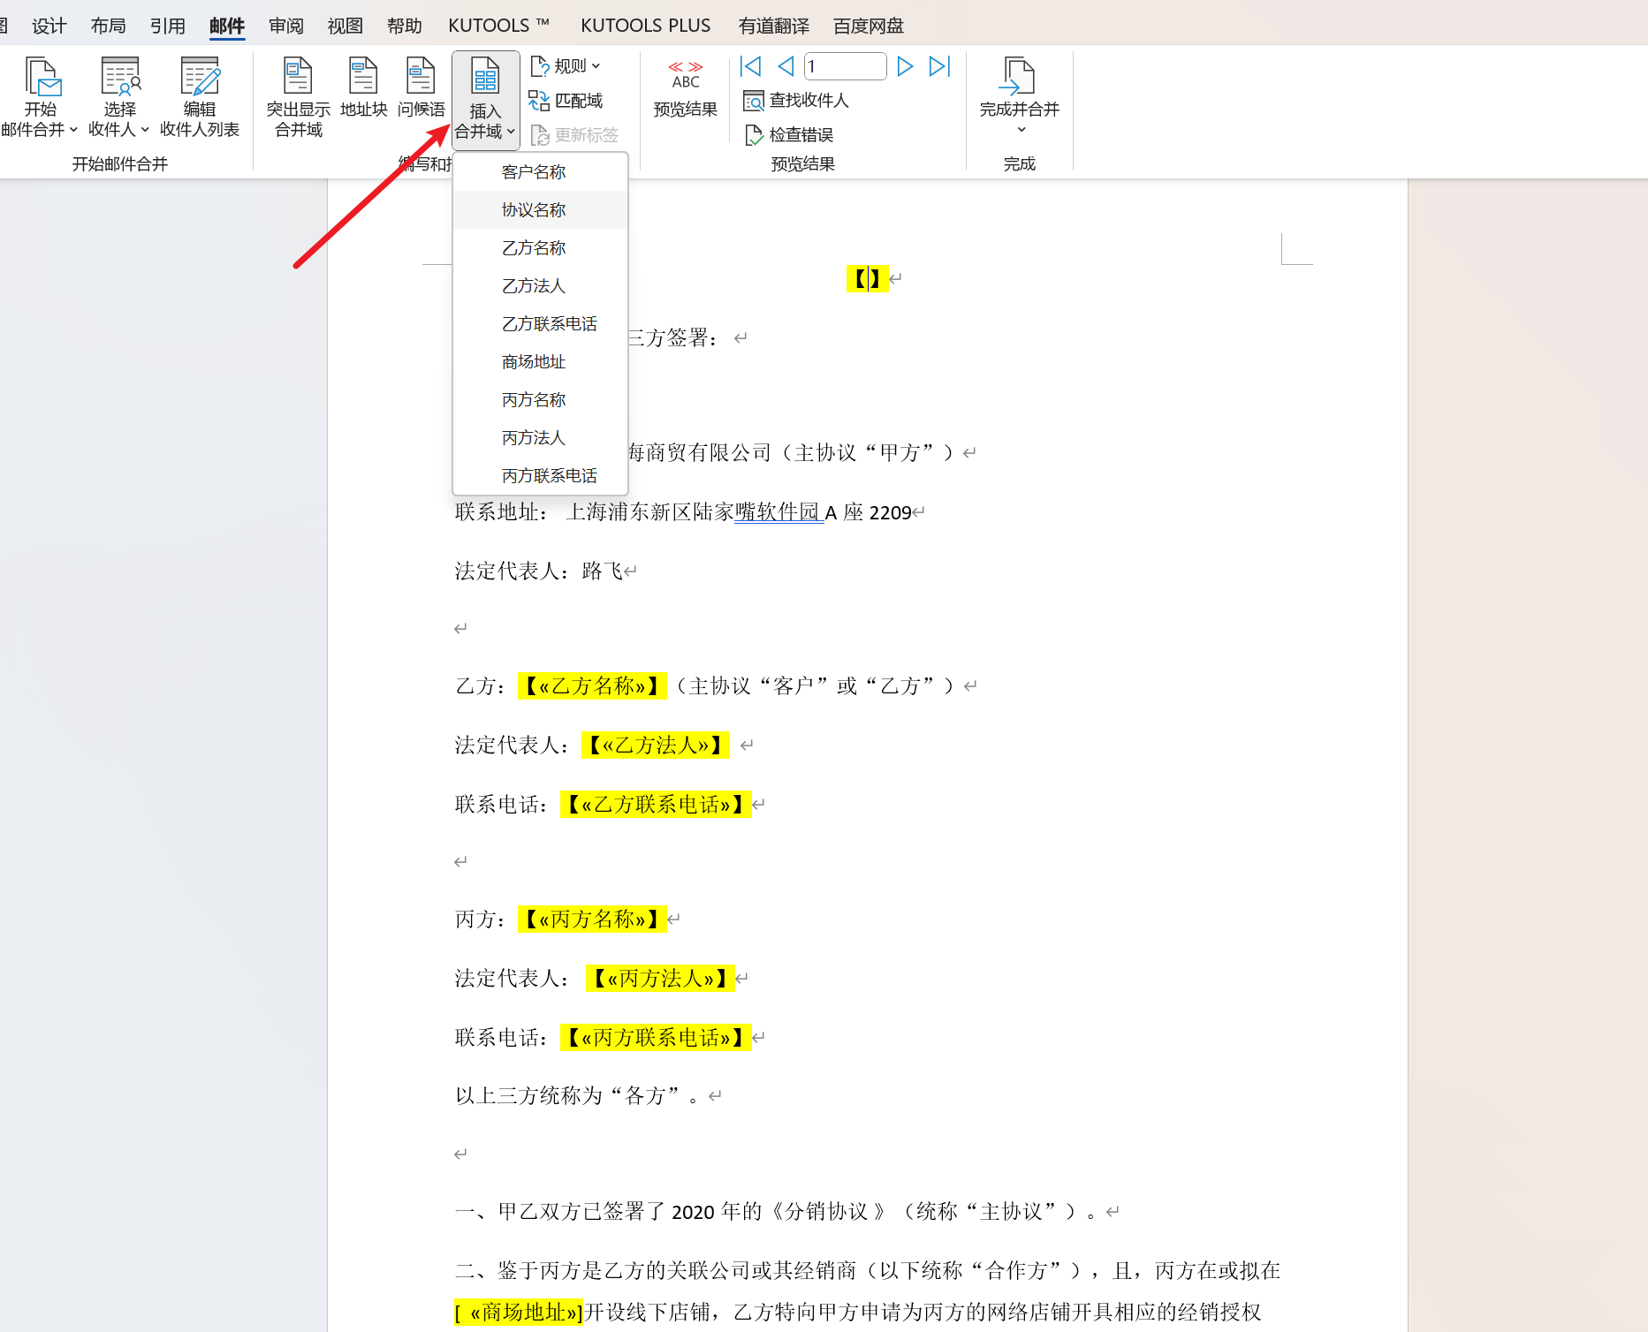The width and height of the screenshot is (1648, 1332).
Task: Expand the Select Recipients dropdown arrow
Action: coord(145,130)
